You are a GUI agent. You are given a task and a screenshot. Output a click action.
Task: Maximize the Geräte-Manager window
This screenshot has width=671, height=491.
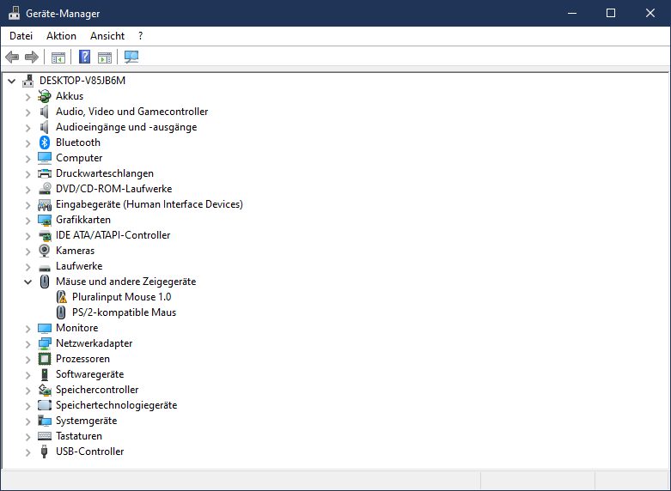click(611, 13)
